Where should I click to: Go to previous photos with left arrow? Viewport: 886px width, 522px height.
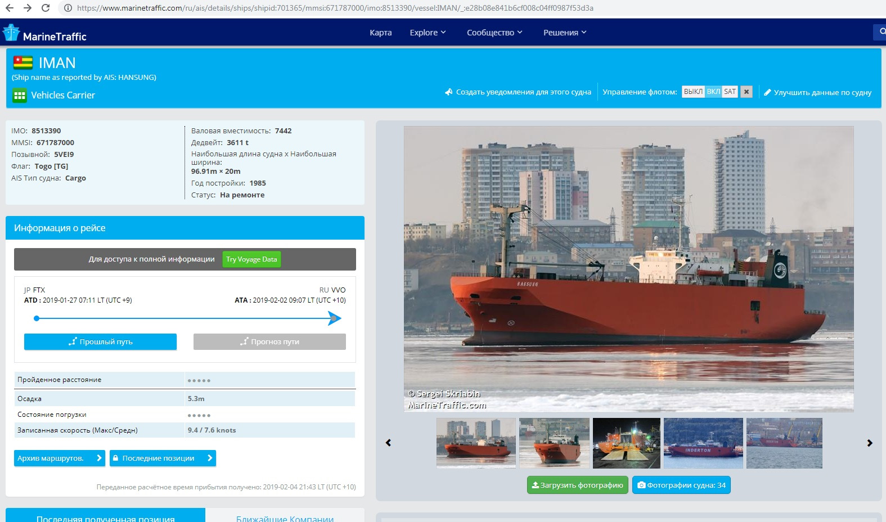[388, 443]
